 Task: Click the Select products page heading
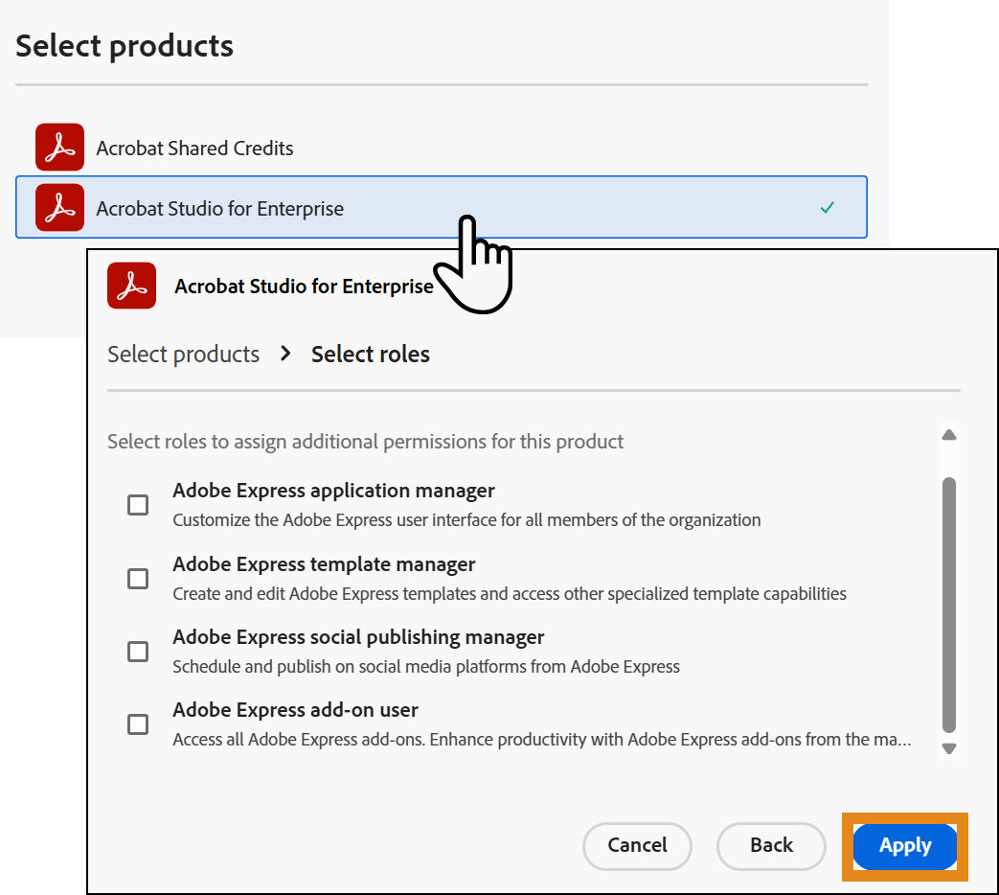(125, 46)
